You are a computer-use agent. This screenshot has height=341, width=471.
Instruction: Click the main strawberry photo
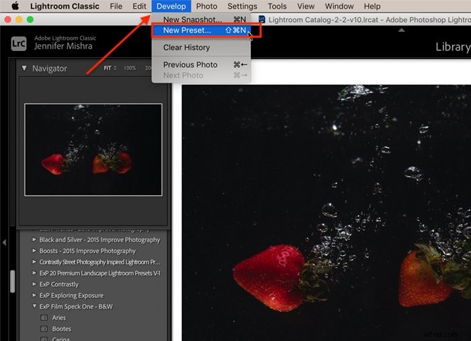coord(326,213)
